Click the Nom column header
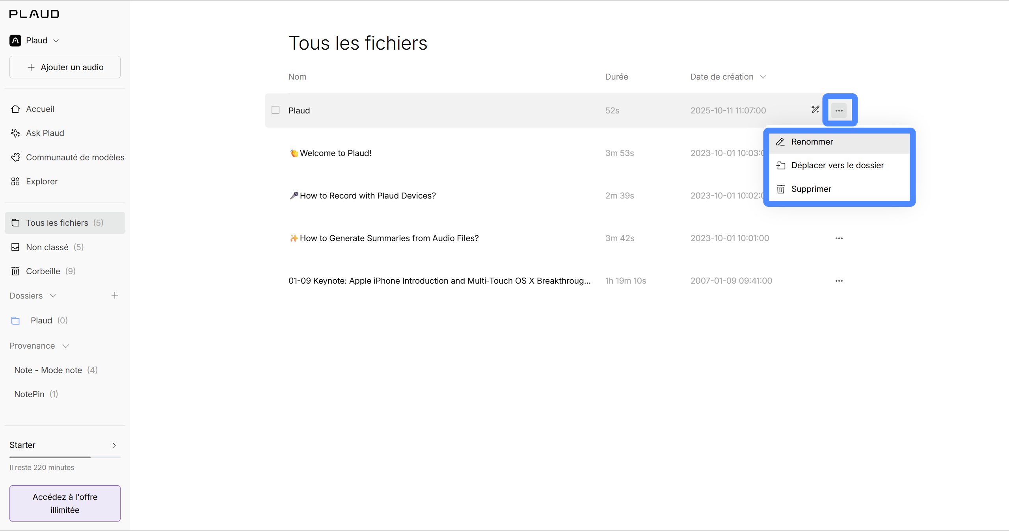1009x531 pixels. (x=297, y=77)
